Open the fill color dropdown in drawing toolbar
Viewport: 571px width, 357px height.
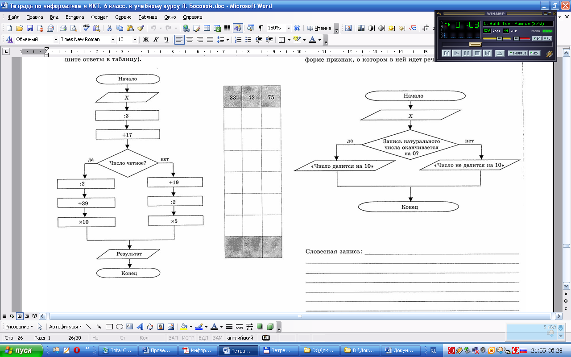click(191, 327)
